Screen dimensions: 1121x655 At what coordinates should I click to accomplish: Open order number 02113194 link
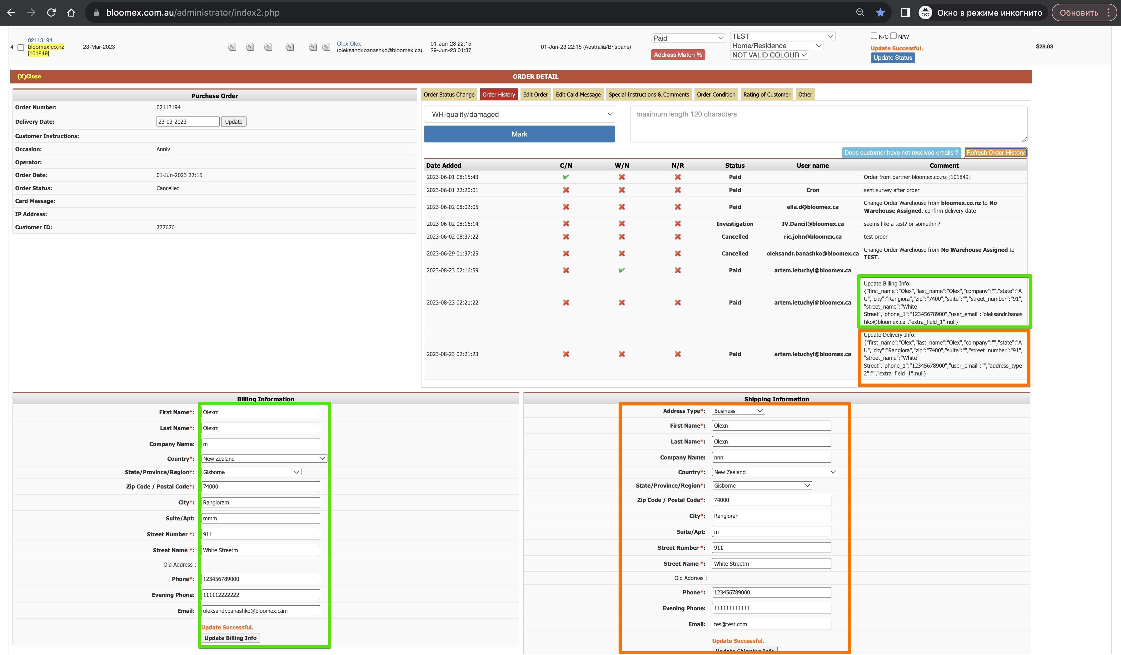pyautogui.click(x=40, y=40)
